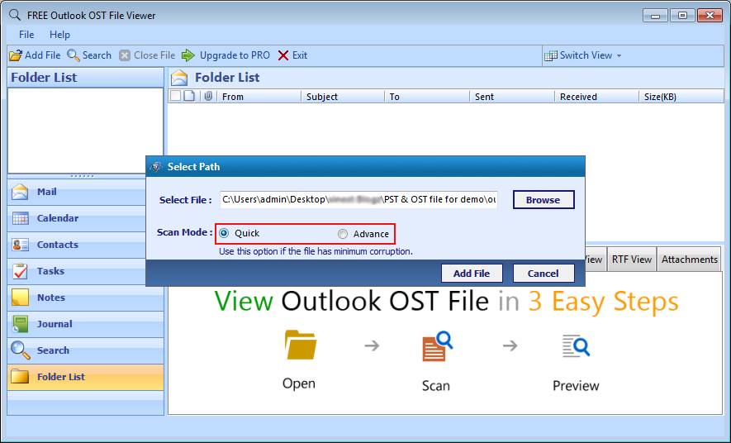Click Calendar label in navigation pane
This screenshot has height=443, width=731.
[x=58, y=218]
